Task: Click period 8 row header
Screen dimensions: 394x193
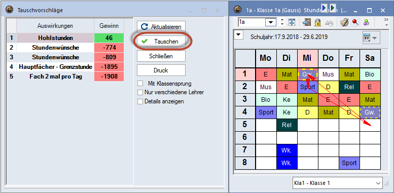Action: click(245, 163)
